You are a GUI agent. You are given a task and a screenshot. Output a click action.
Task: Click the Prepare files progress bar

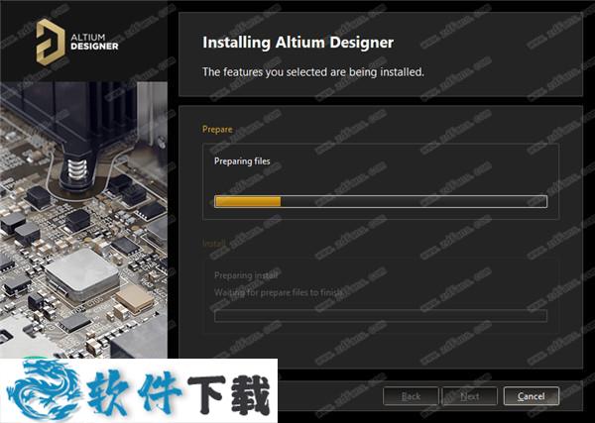click(381, 201)
